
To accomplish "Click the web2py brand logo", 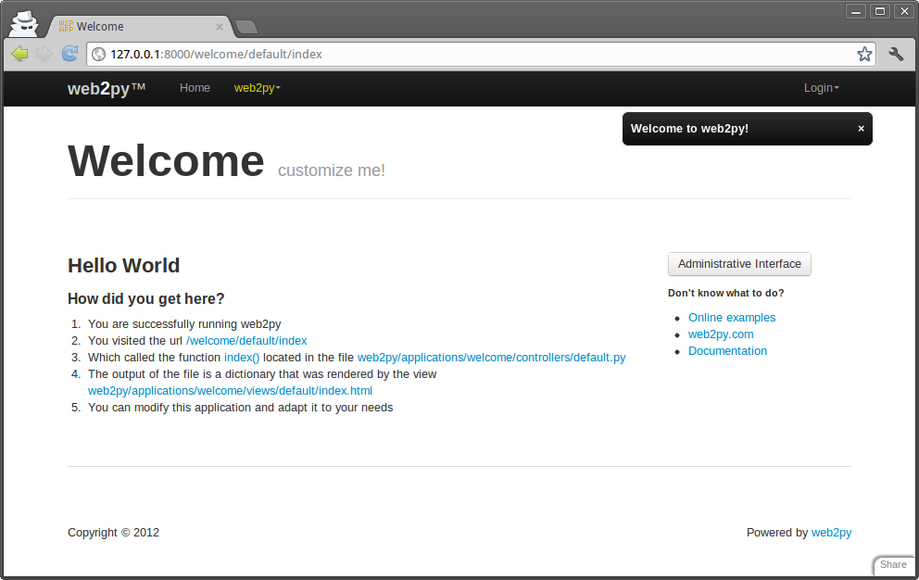I will [107, 89].
